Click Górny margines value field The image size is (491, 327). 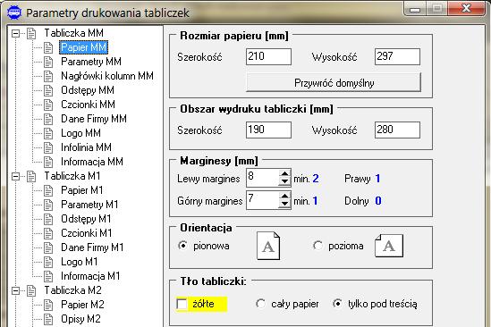coord(262,200)
